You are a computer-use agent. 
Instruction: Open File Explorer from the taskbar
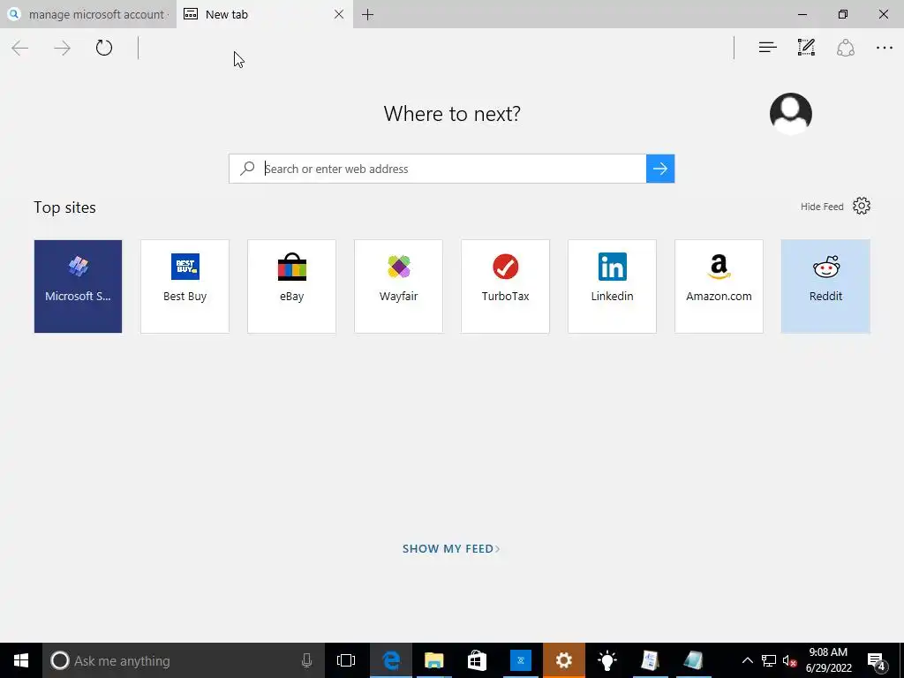[434, 660]
